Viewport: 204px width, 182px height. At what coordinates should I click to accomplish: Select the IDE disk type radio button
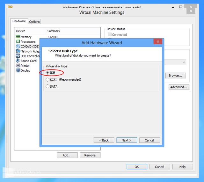(x=47, y=73)
